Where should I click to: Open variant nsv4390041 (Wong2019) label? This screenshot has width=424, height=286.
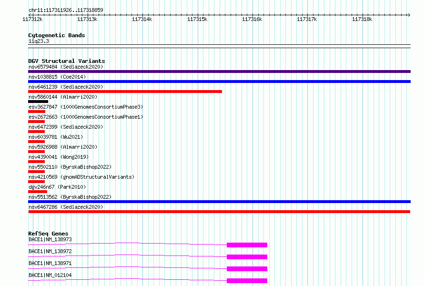pos(59,157)
